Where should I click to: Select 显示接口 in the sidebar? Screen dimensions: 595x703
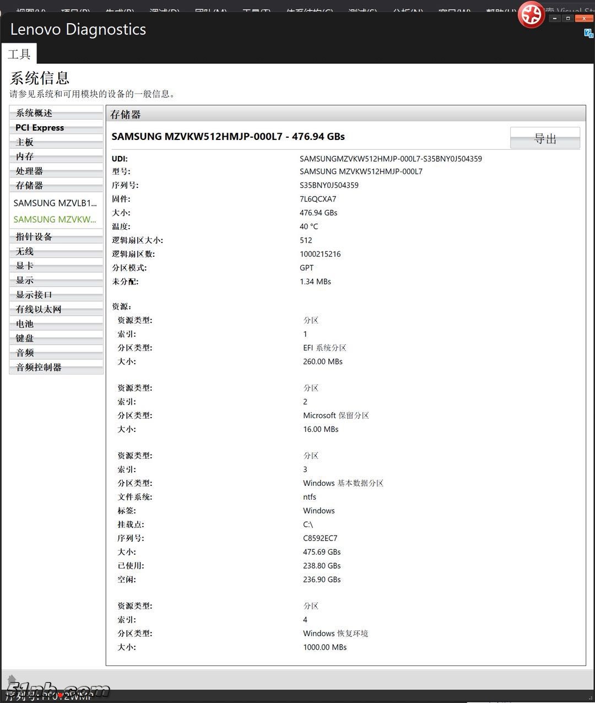(x=56, y=295)
